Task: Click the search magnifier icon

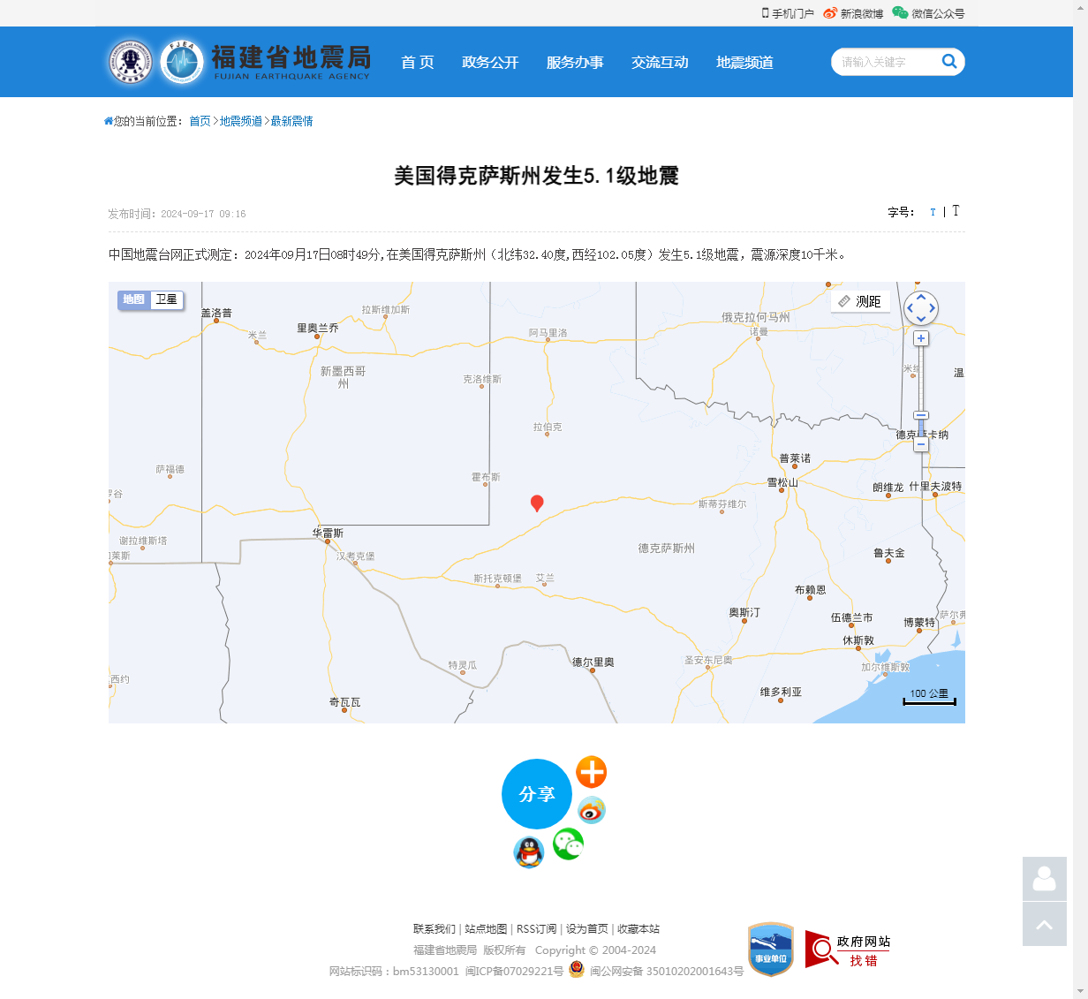Action: tap(949, 61)
